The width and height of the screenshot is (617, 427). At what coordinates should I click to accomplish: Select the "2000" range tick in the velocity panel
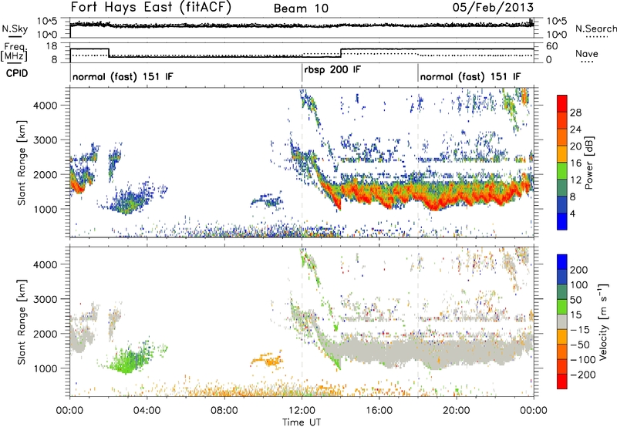[45, 334]
